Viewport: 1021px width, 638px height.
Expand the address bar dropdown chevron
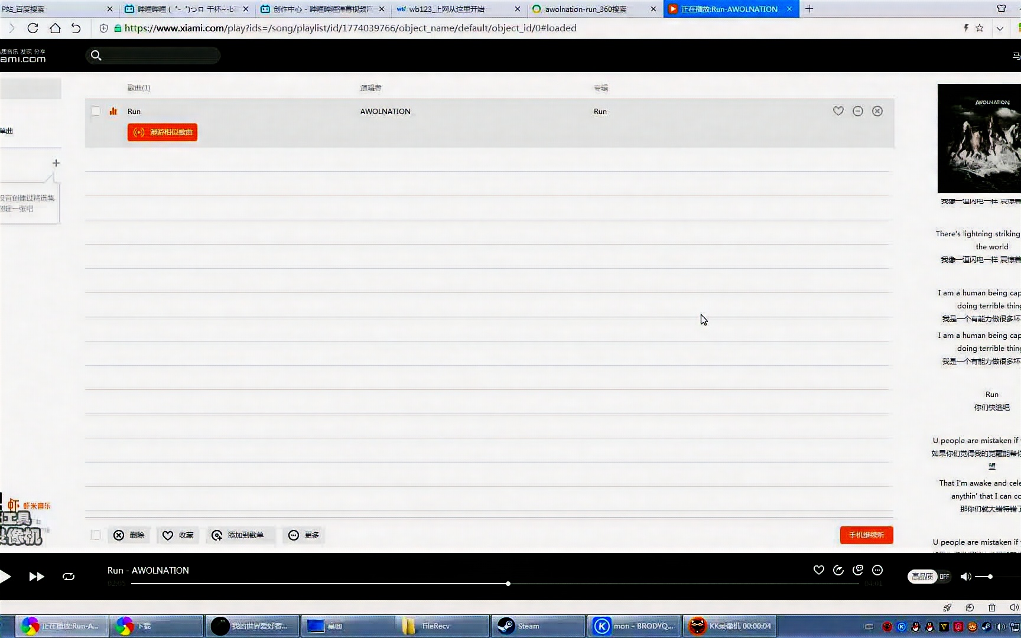click(1000, 28)
